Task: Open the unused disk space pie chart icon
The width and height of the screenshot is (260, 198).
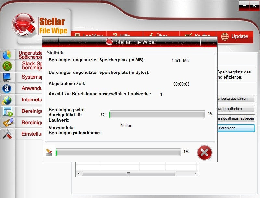Action: [x=7, y=55]
